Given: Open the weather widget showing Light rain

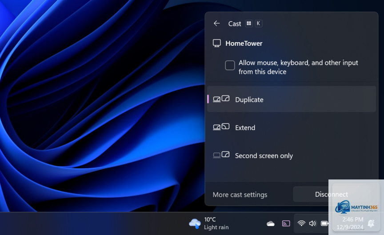Looking at the screenshot, I should pos(209,223).
